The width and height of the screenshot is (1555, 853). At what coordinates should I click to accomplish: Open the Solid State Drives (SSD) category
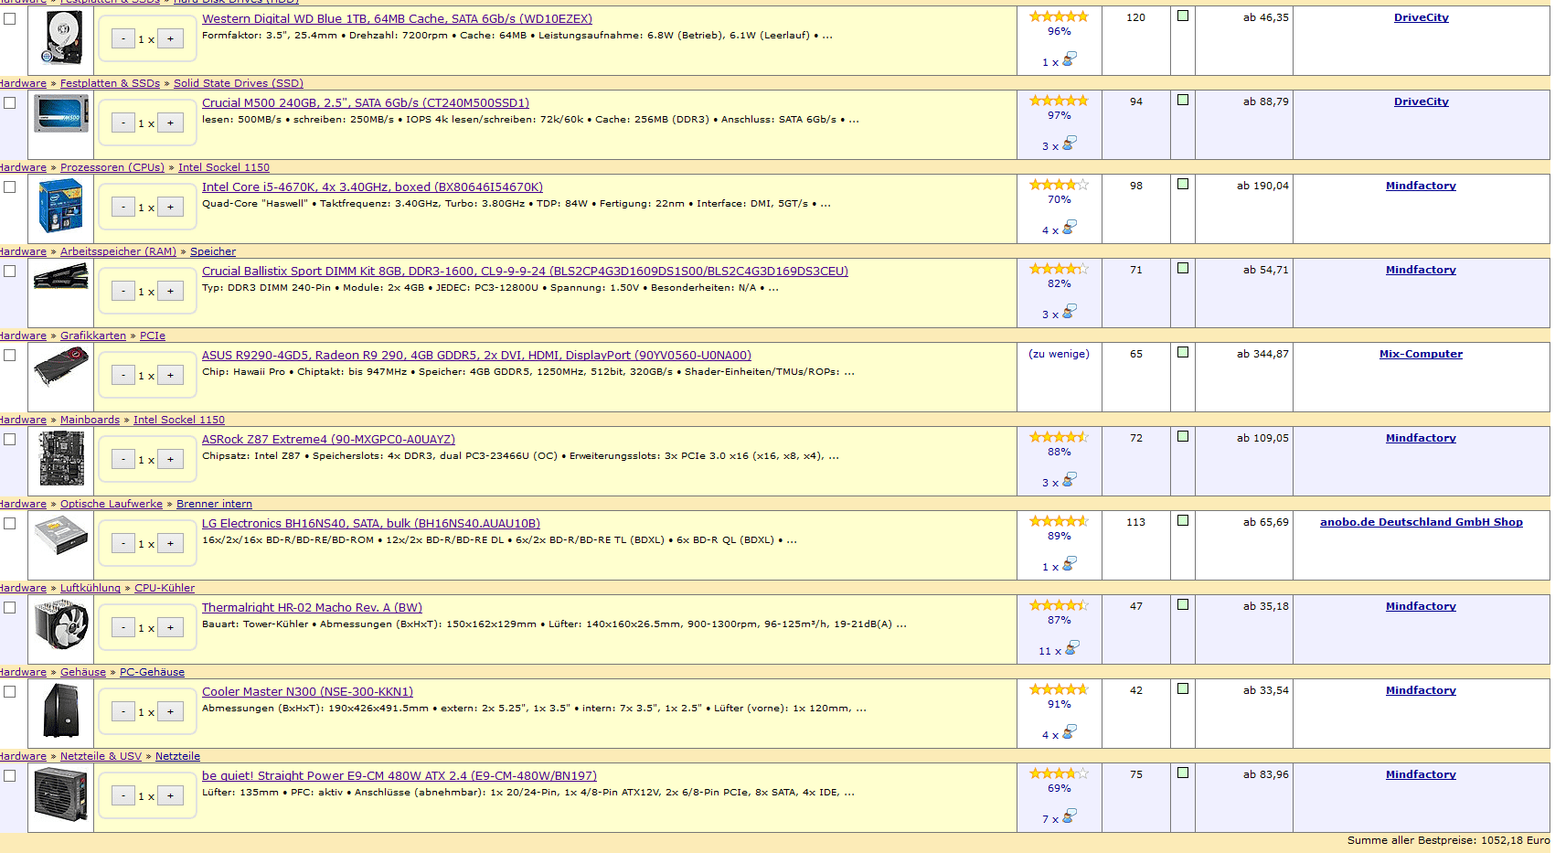(239, 83)
